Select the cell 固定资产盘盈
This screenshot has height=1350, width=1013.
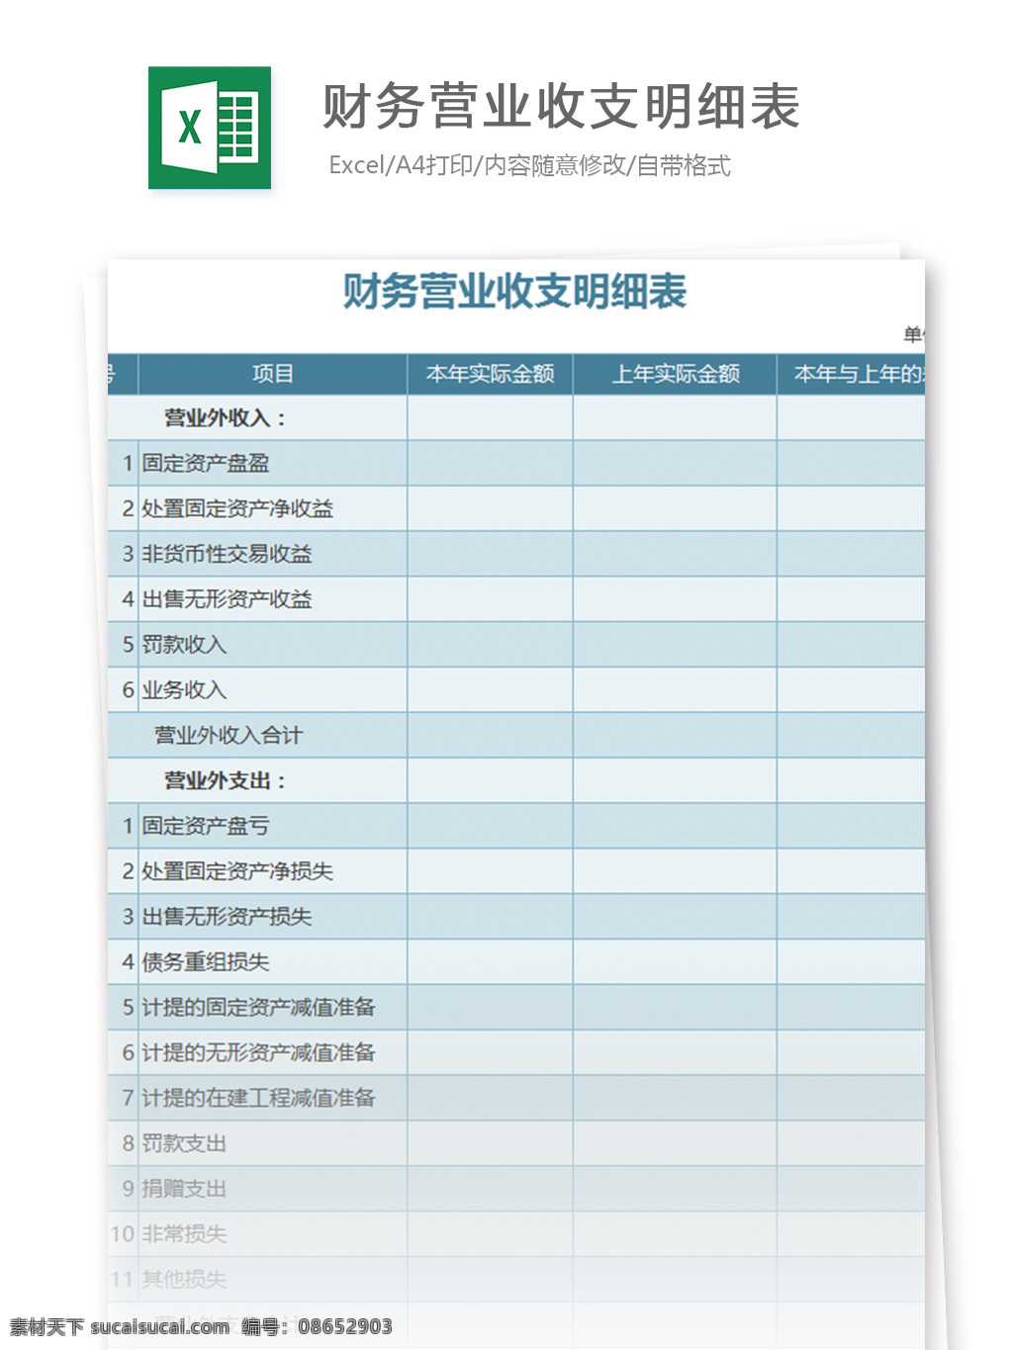(x=272, y=463)
